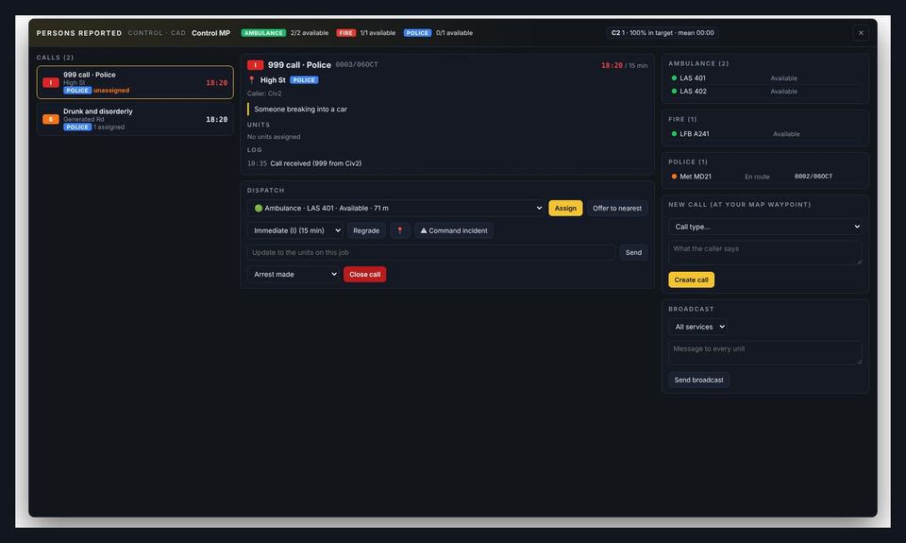
Task: Click the location pin beside High St
Action: 251,80
